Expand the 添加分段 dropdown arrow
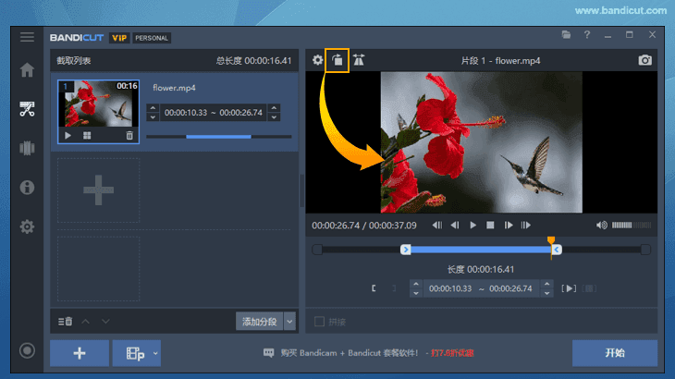 pyautogui.click(x=289, y=321)
